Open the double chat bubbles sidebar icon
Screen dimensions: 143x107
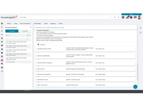[2, 64]
